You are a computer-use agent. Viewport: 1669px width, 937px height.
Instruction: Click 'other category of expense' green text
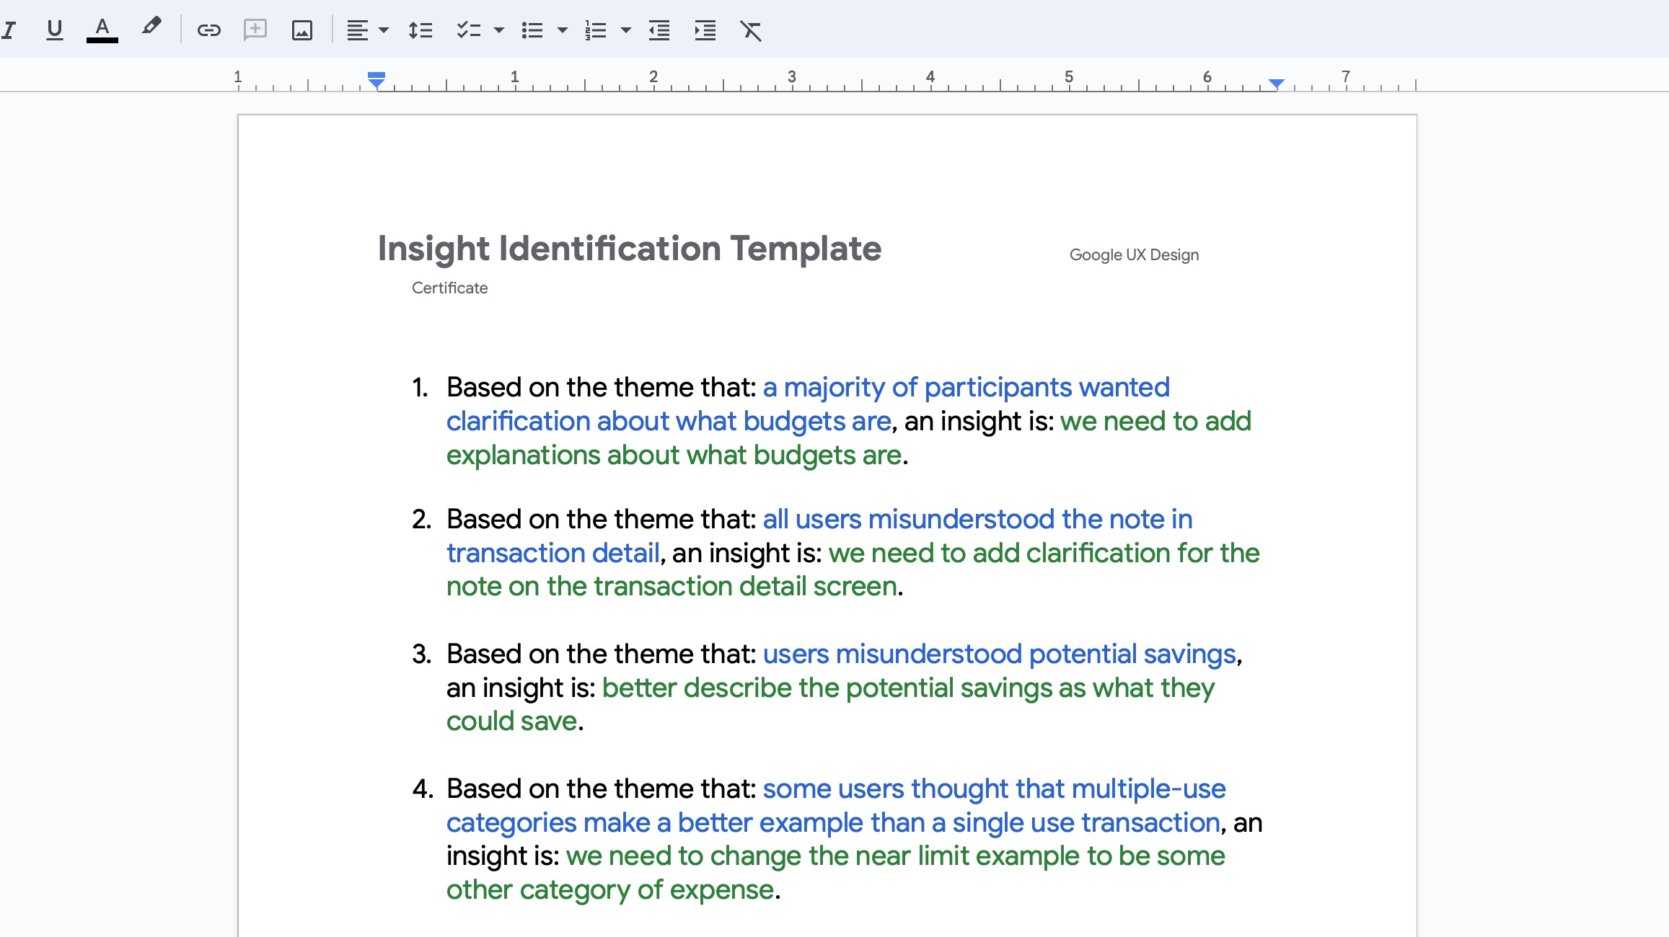coord(610,889)
